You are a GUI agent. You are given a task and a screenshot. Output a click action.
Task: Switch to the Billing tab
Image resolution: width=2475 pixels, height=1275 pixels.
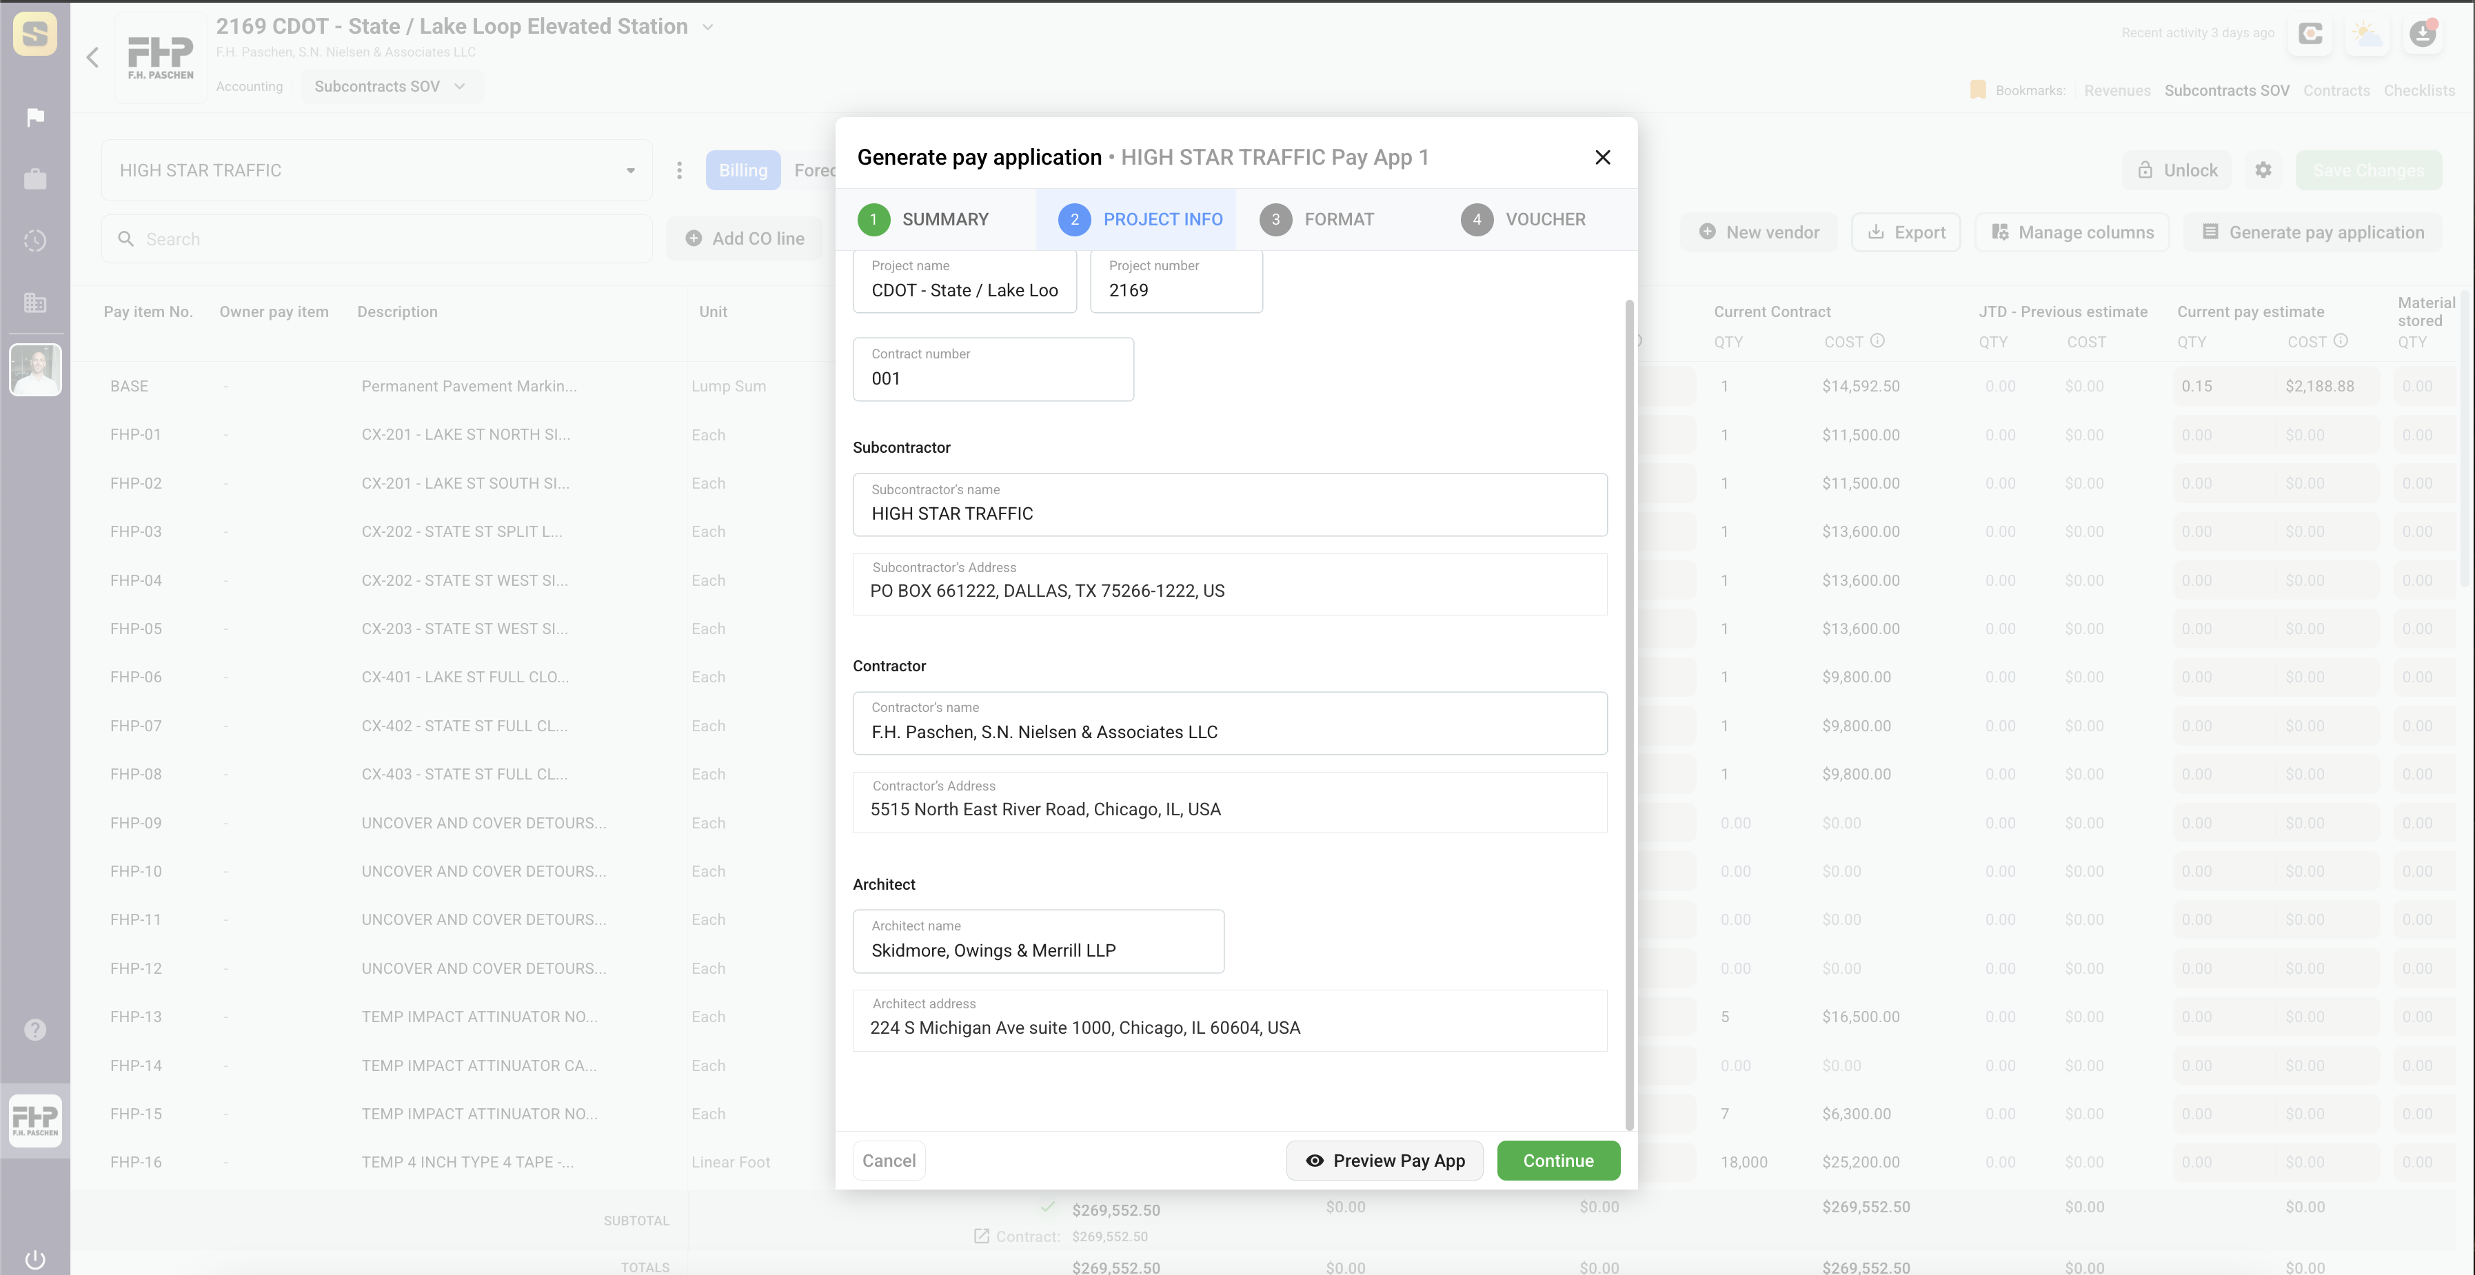point(742,170)
